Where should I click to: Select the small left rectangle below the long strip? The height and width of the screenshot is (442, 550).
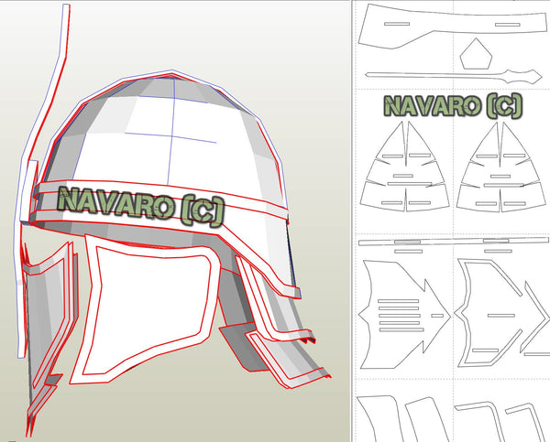coord(408,252)
